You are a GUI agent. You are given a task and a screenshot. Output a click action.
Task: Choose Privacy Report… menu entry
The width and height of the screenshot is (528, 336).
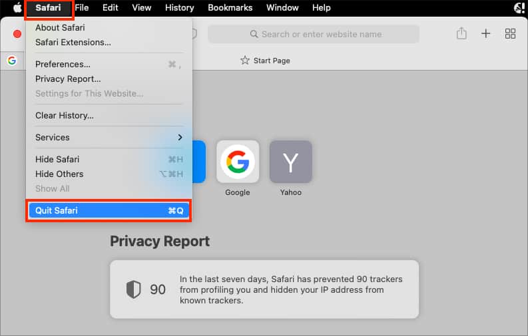coord(109,79)
